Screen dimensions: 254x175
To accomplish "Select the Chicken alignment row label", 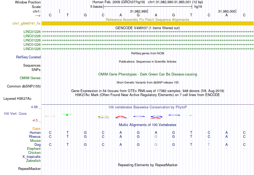I will click(x=34, y=153).
